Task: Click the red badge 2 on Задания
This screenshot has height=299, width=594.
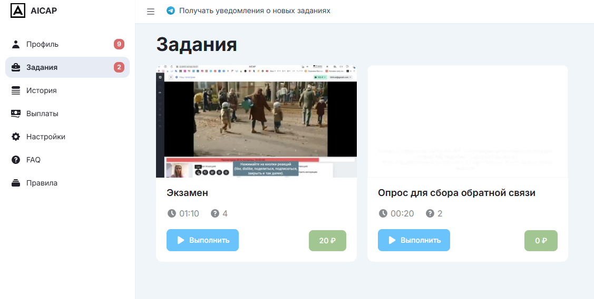Action: coord(119,67)
